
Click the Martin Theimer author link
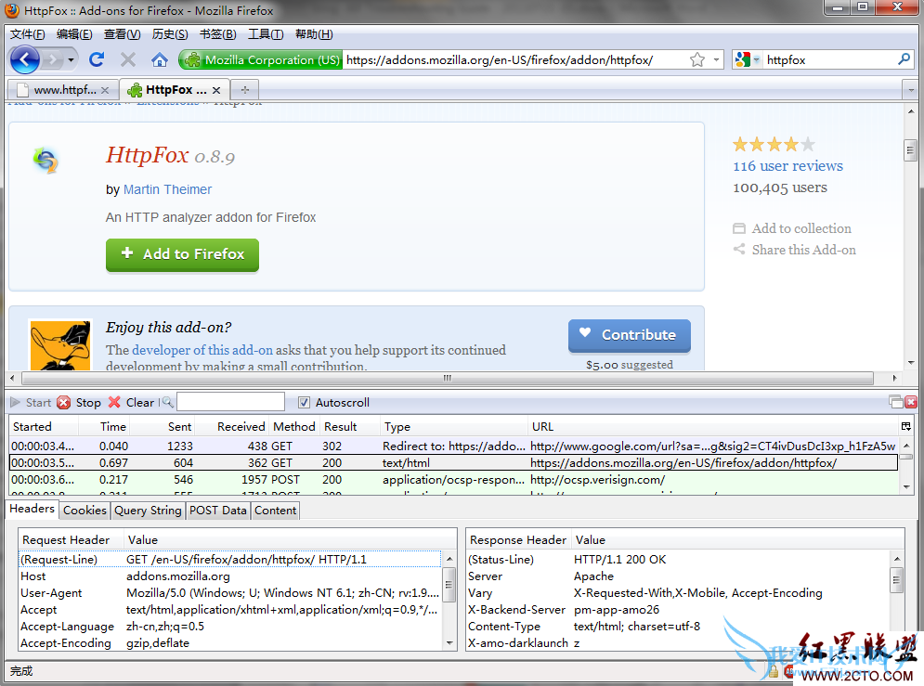[x=167, y=189]
